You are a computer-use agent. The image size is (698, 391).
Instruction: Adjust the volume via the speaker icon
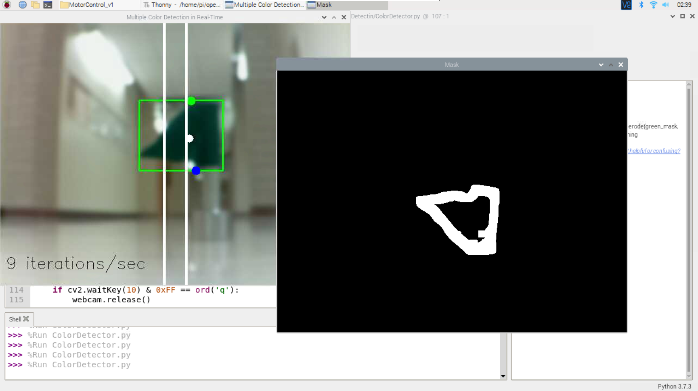click(666, 5)
